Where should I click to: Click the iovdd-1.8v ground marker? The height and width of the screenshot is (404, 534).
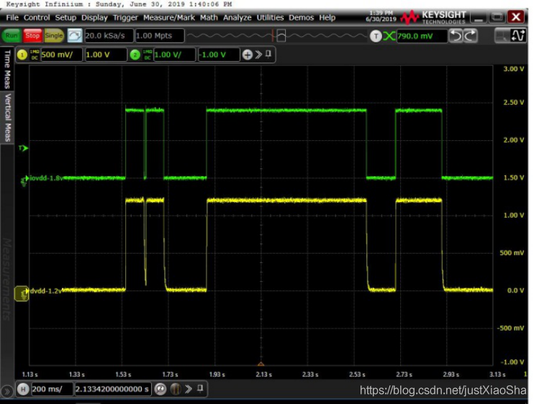coord(24,180)
